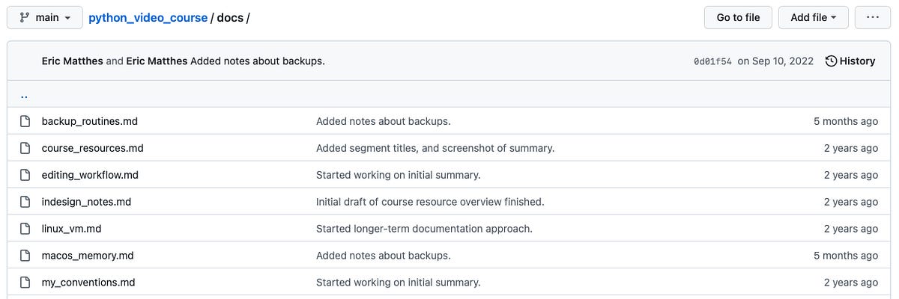Click the file icon beside linux_vm.md
Viewport: 899px width, 299px height.
click(x=25, y=229)
